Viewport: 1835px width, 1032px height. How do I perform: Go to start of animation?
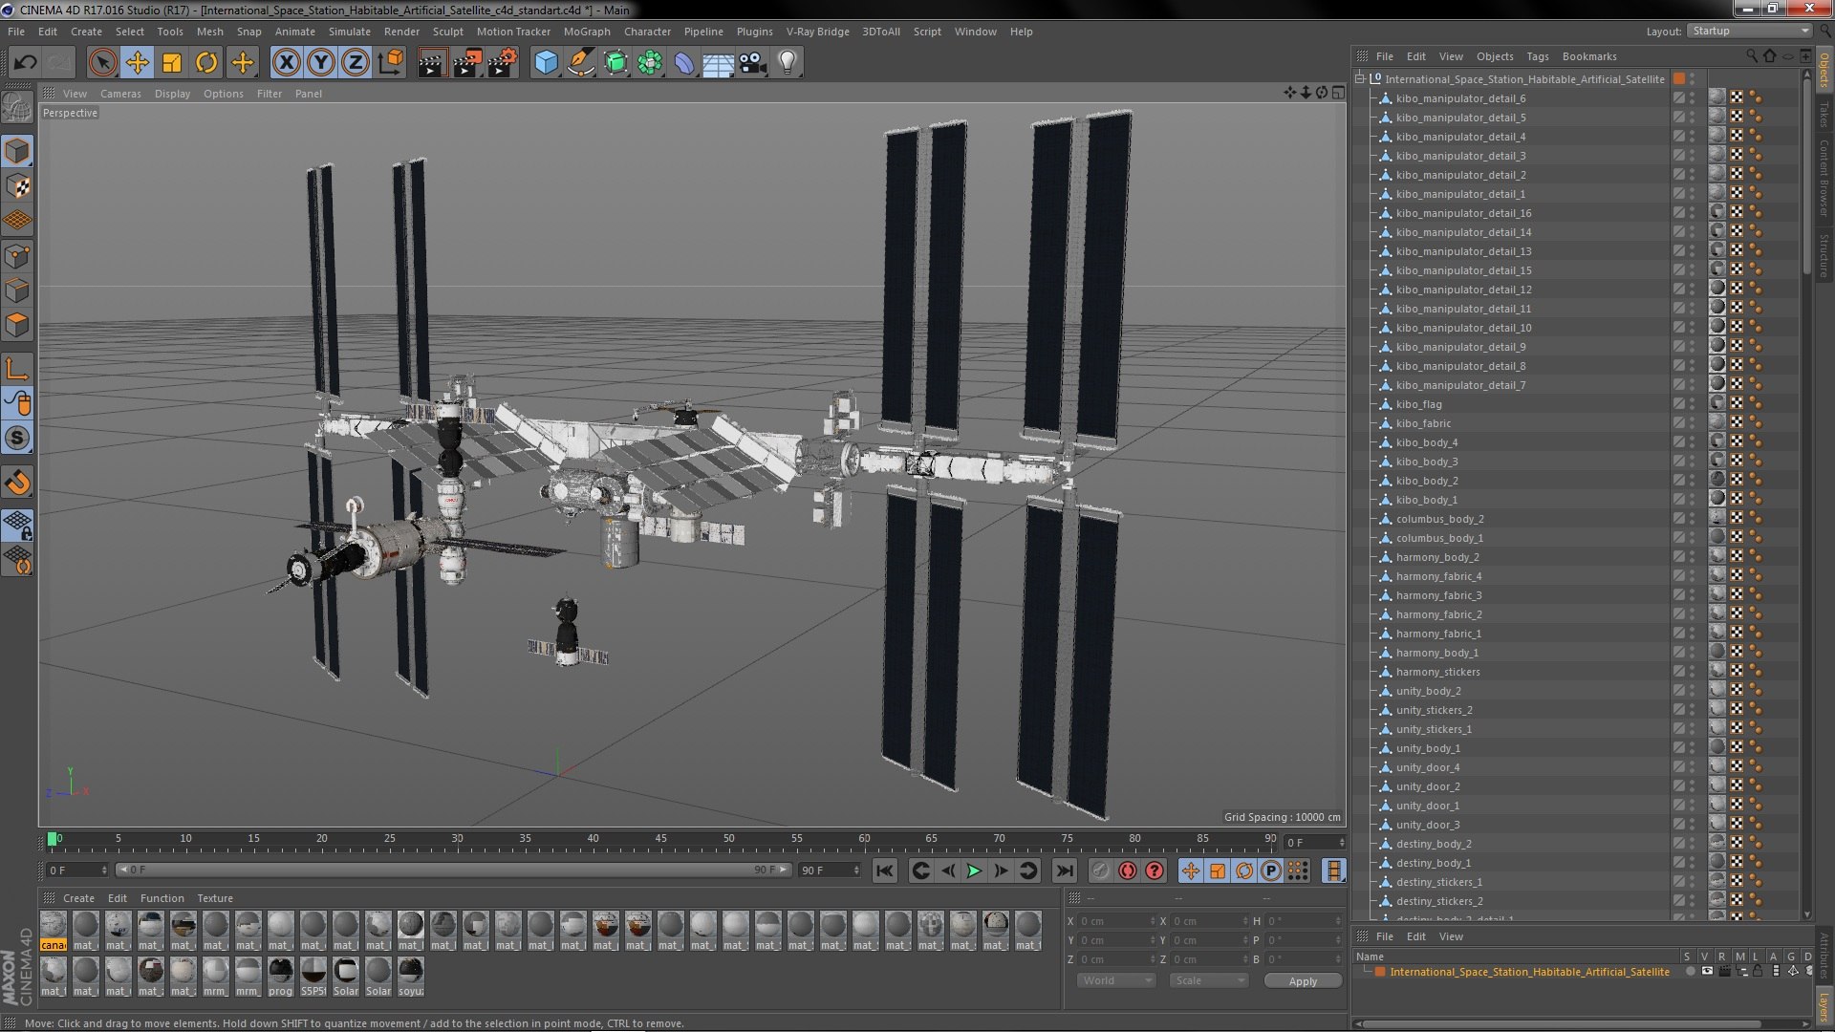click(885, 871)
